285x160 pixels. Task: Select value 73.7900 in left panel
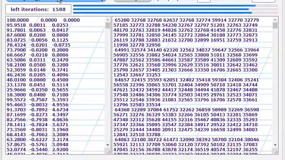16,50
